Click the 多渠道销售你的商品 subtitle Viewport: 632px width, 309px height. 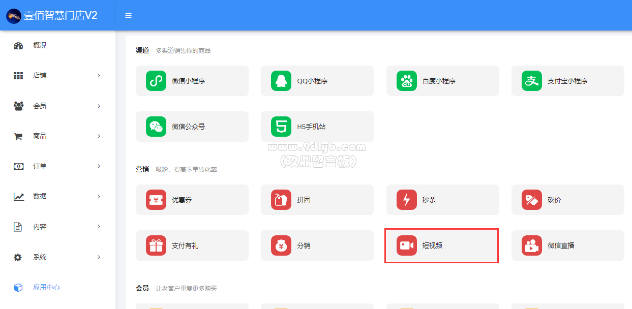point(183,51)
